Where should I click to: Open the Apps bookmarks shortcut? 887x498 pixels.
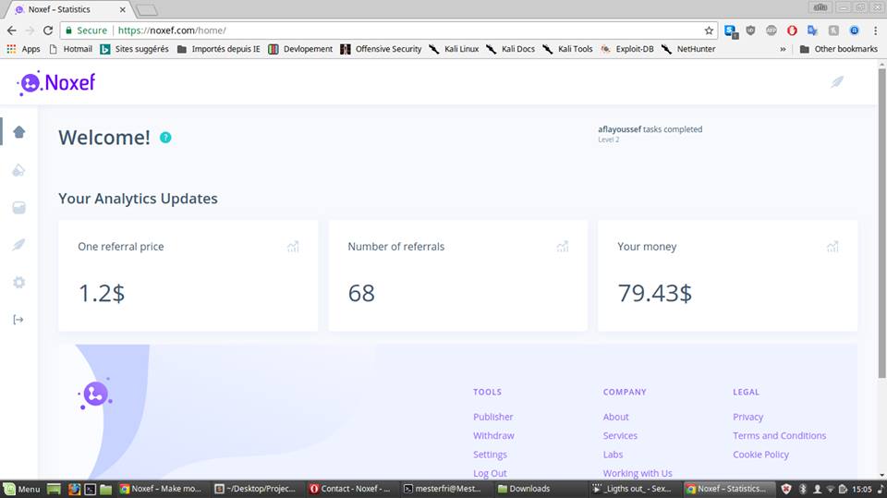coord(23,49)
